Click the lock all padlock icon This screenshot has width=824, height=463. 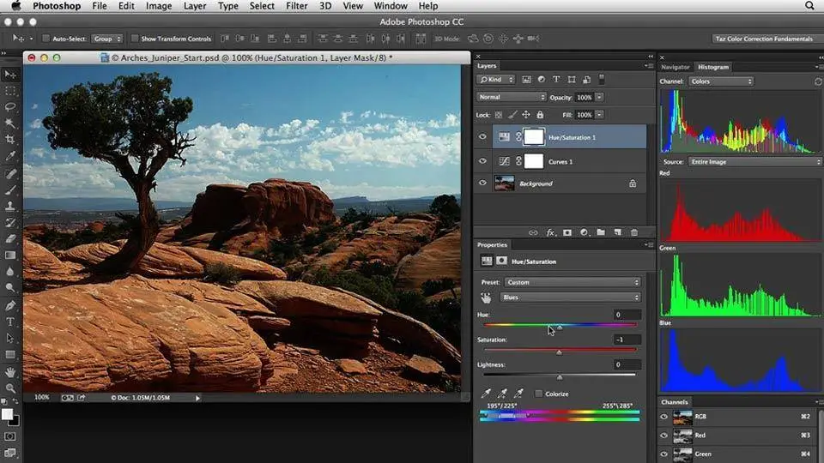(540, 115)
